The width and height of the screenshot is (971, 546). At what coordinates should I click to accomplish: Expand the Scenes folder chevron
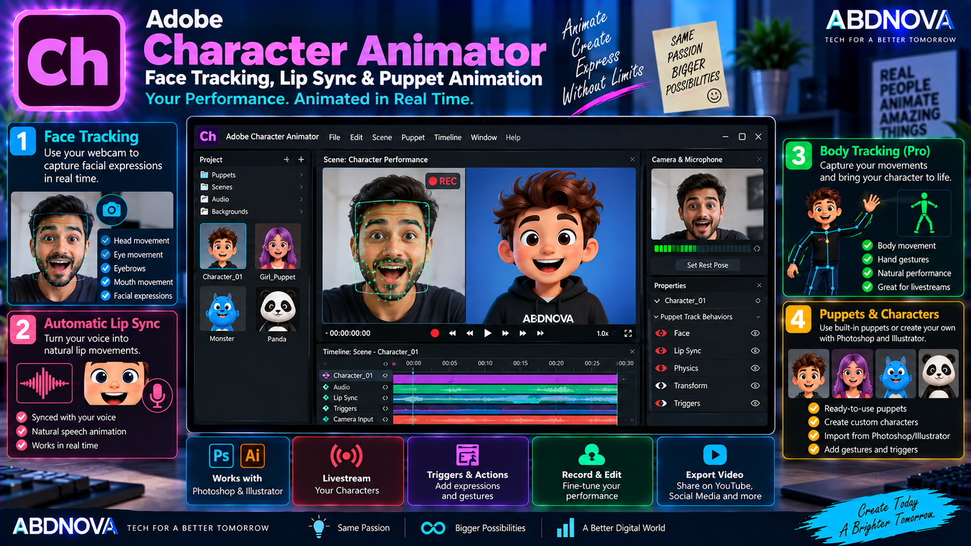[301, 187]
